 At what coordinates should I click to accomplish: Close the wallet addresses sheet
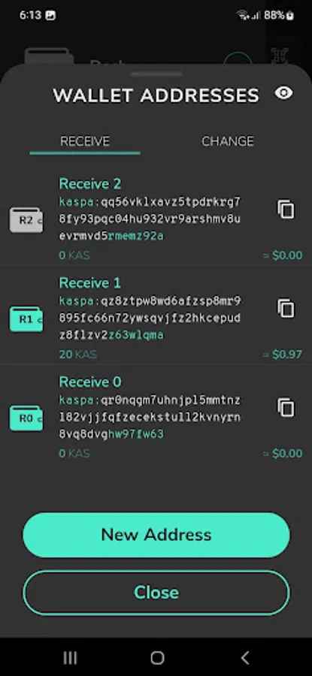tap(156, 593)
